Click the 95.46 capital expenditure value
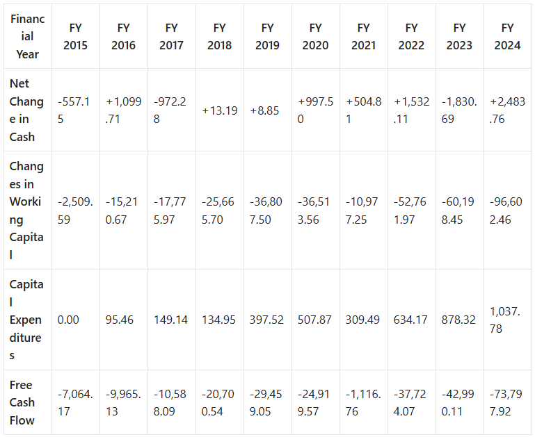This screenshot has width=535, height=437. click(x=120, y=320)
